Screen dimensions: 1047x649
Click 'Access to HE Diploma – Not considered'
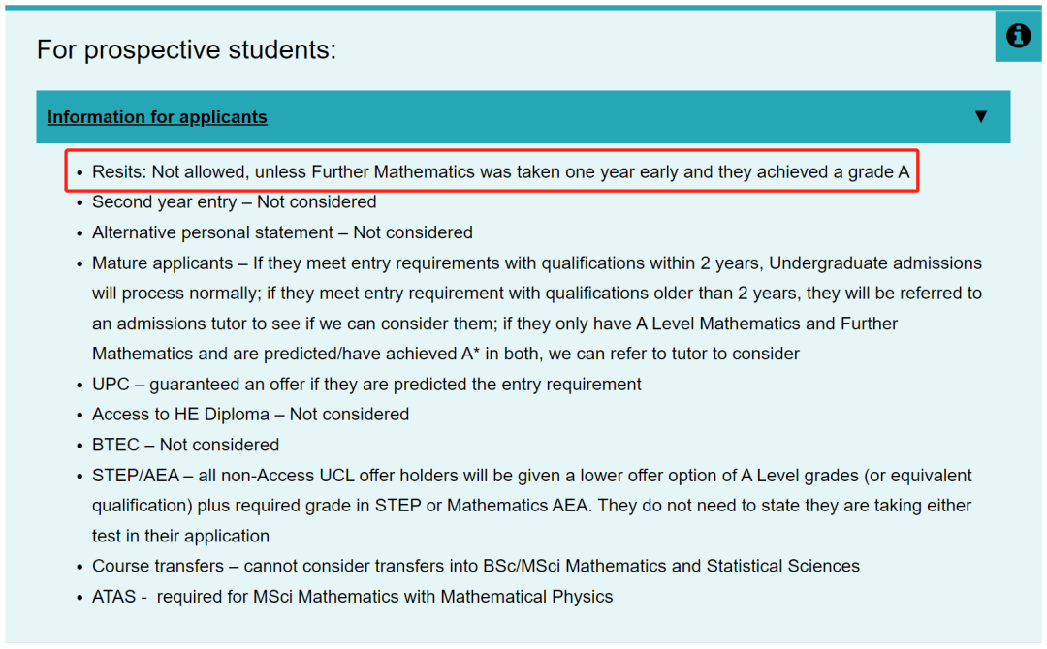(x=250, y=415)
